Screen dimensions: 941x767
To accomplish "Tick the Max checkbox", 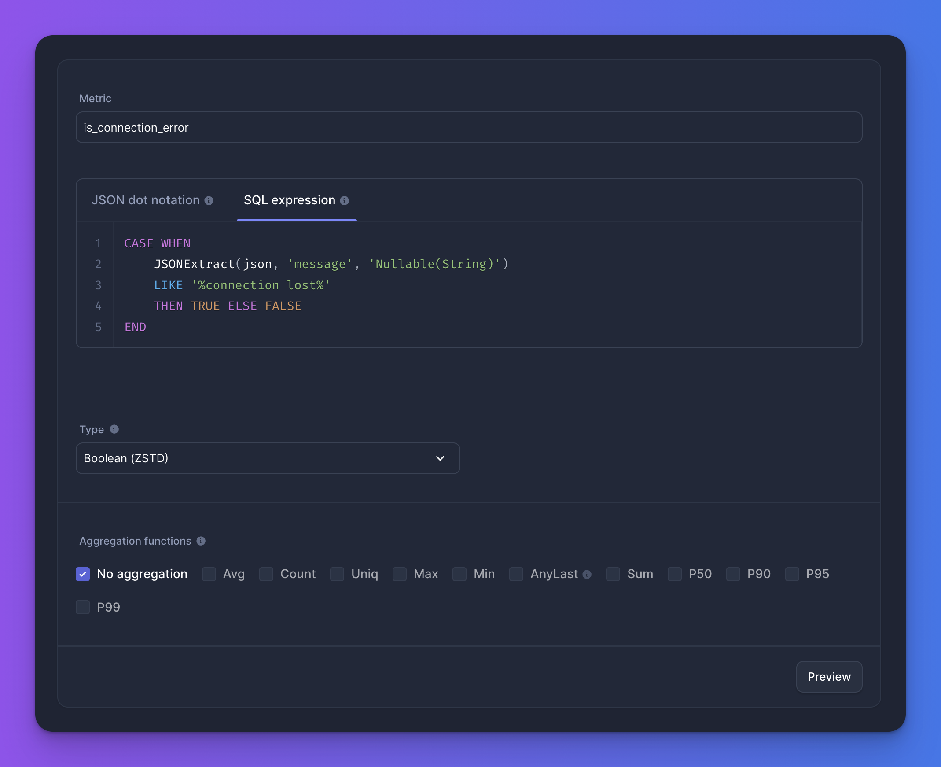I will point(399,574).
